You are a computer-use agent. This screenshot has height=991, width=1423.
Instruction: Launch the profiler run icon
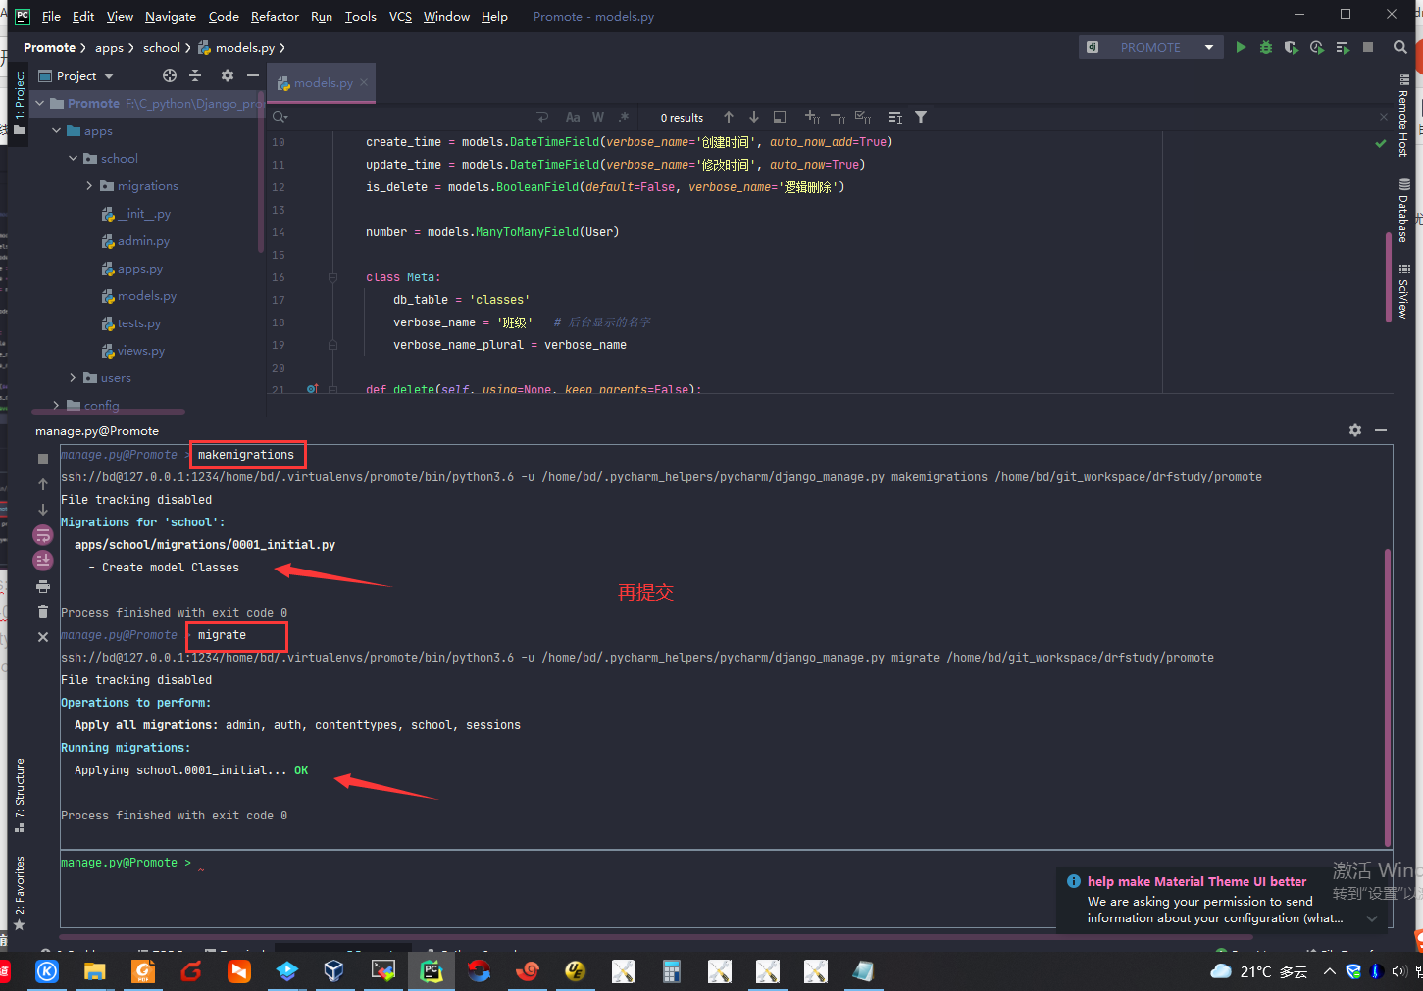pos(1317,47)
